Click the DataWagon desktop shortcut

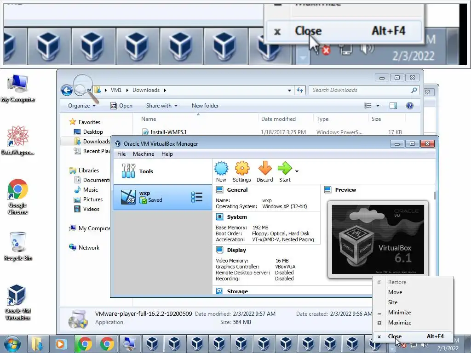pos(18,141)
